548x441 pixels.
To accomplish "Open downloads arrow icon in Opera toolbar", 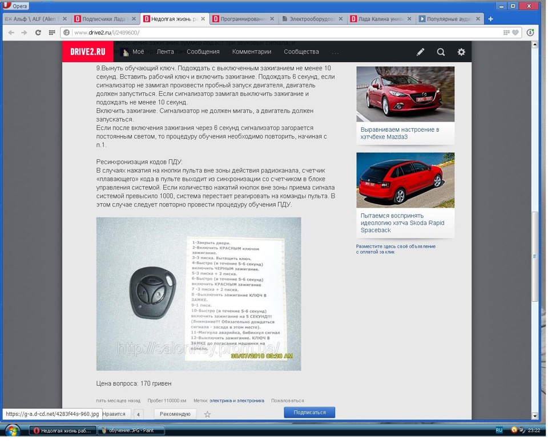I will point(530,33).
